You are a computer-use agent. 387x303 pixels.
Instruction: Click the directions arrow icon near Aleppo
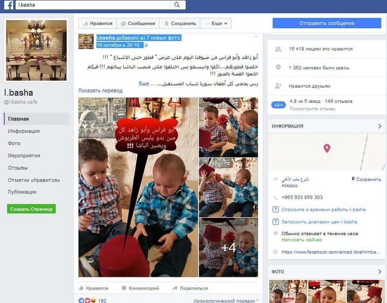click(x=276, y=179)
